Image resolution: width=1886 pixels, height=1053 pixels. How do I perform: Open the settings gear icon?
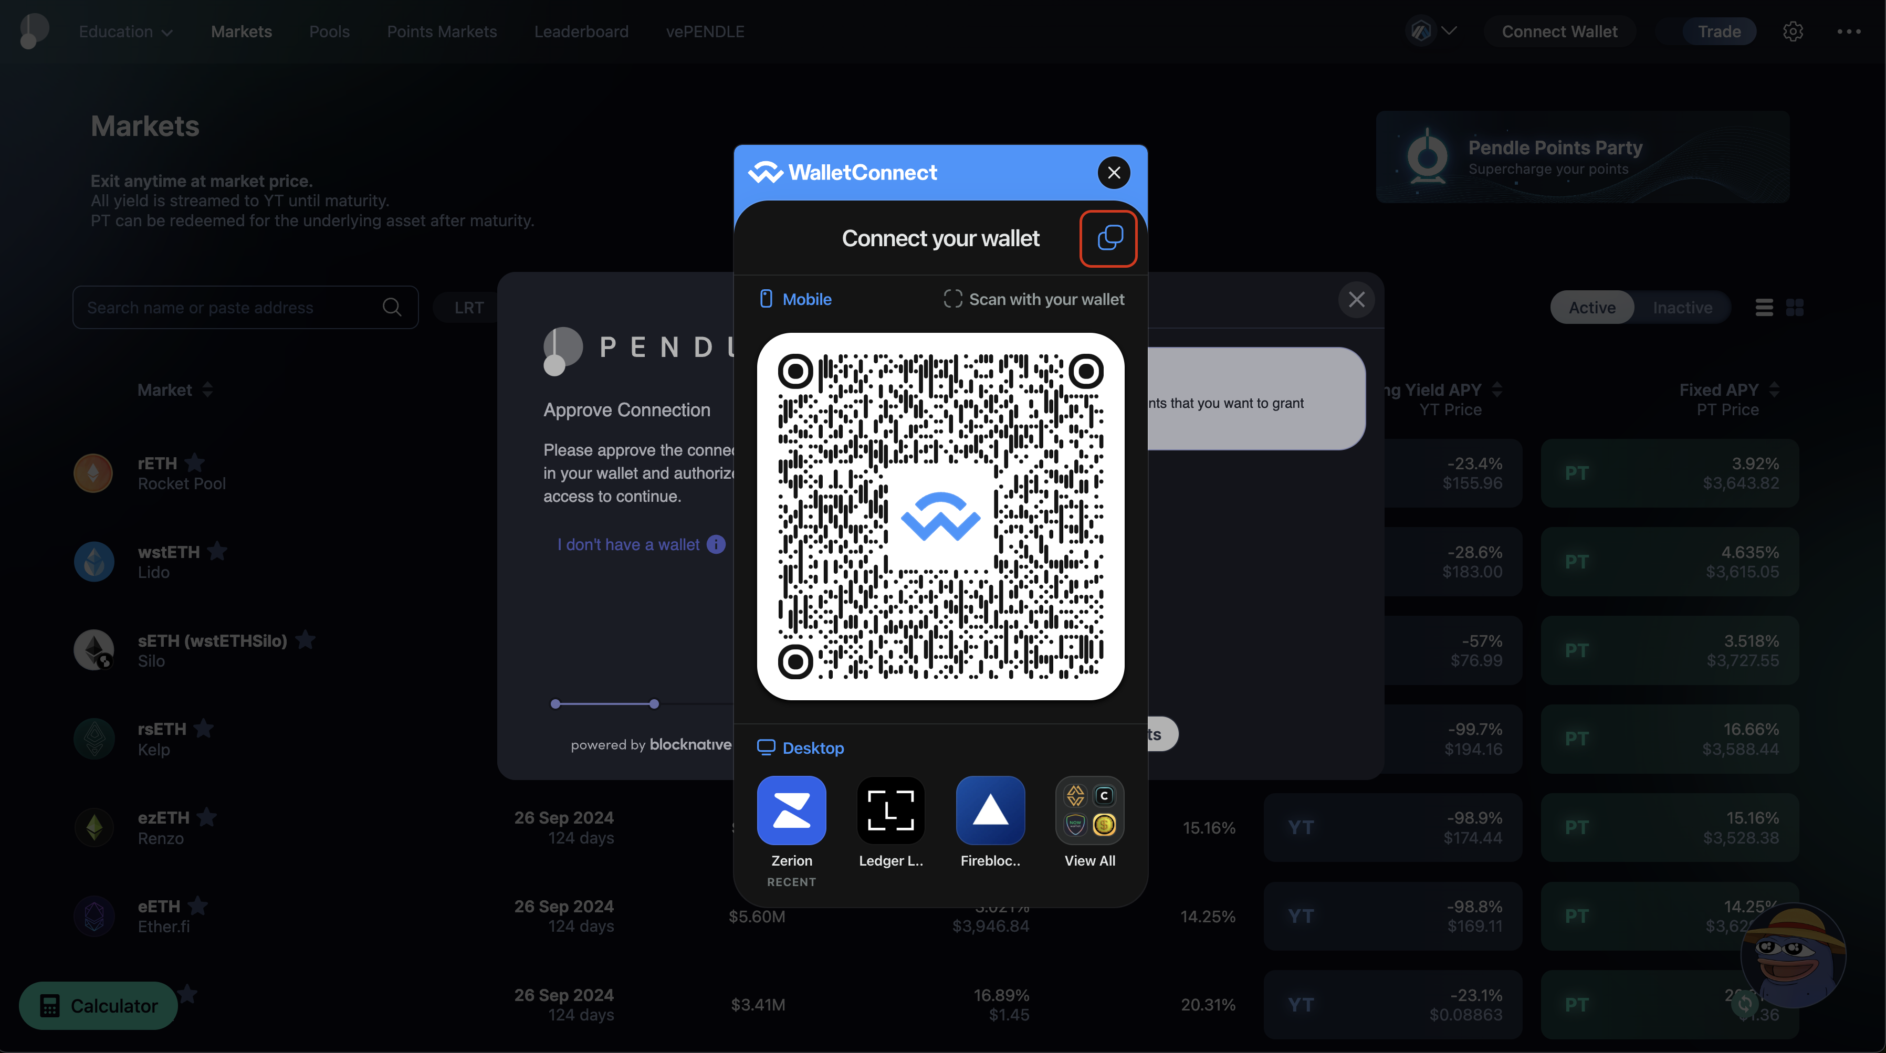(1793, 31)
